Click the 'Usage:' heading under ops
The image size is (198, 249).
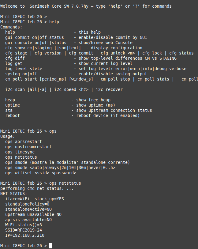click(7, 136)
